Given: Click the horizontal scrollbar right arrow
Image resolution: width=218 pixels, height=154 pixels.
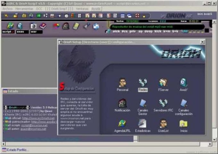Looking at the screenshot, I should click(x=210, y=144).
